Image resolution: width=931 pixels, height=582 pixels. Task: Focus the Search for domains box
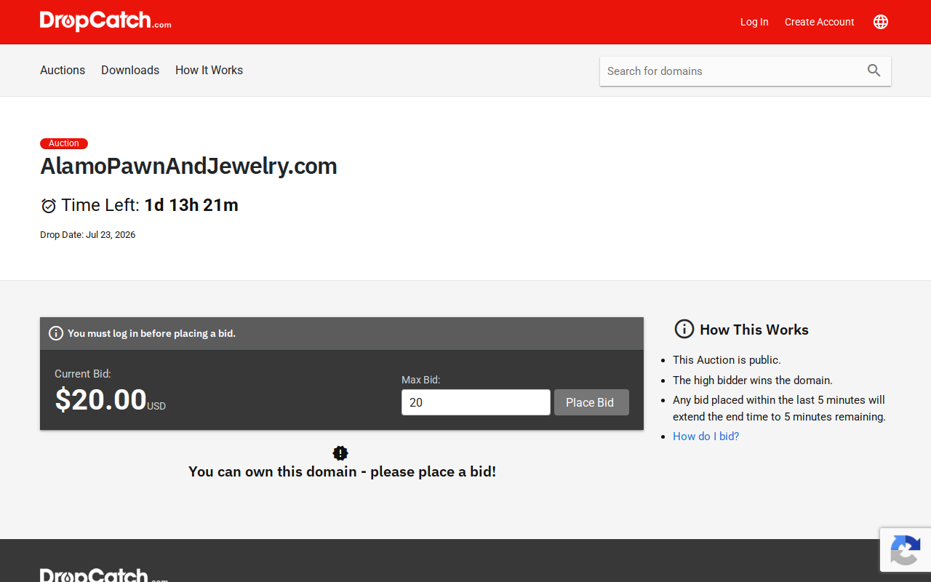(731, 71)
